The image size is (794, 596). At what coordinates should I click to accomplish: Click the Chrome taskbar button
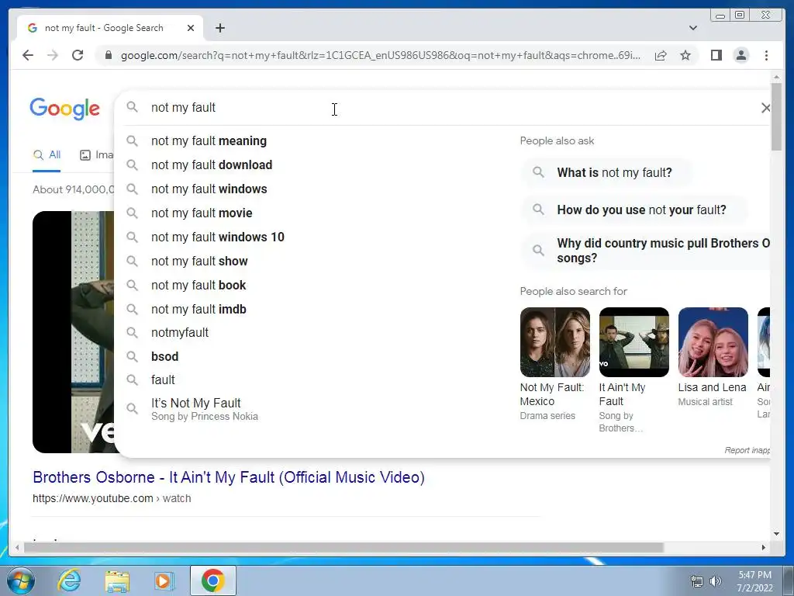pyautogui.click(x=213, y=580)
